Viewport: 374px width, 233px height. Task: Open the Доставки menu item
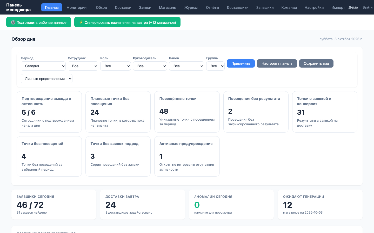point(123,8)
